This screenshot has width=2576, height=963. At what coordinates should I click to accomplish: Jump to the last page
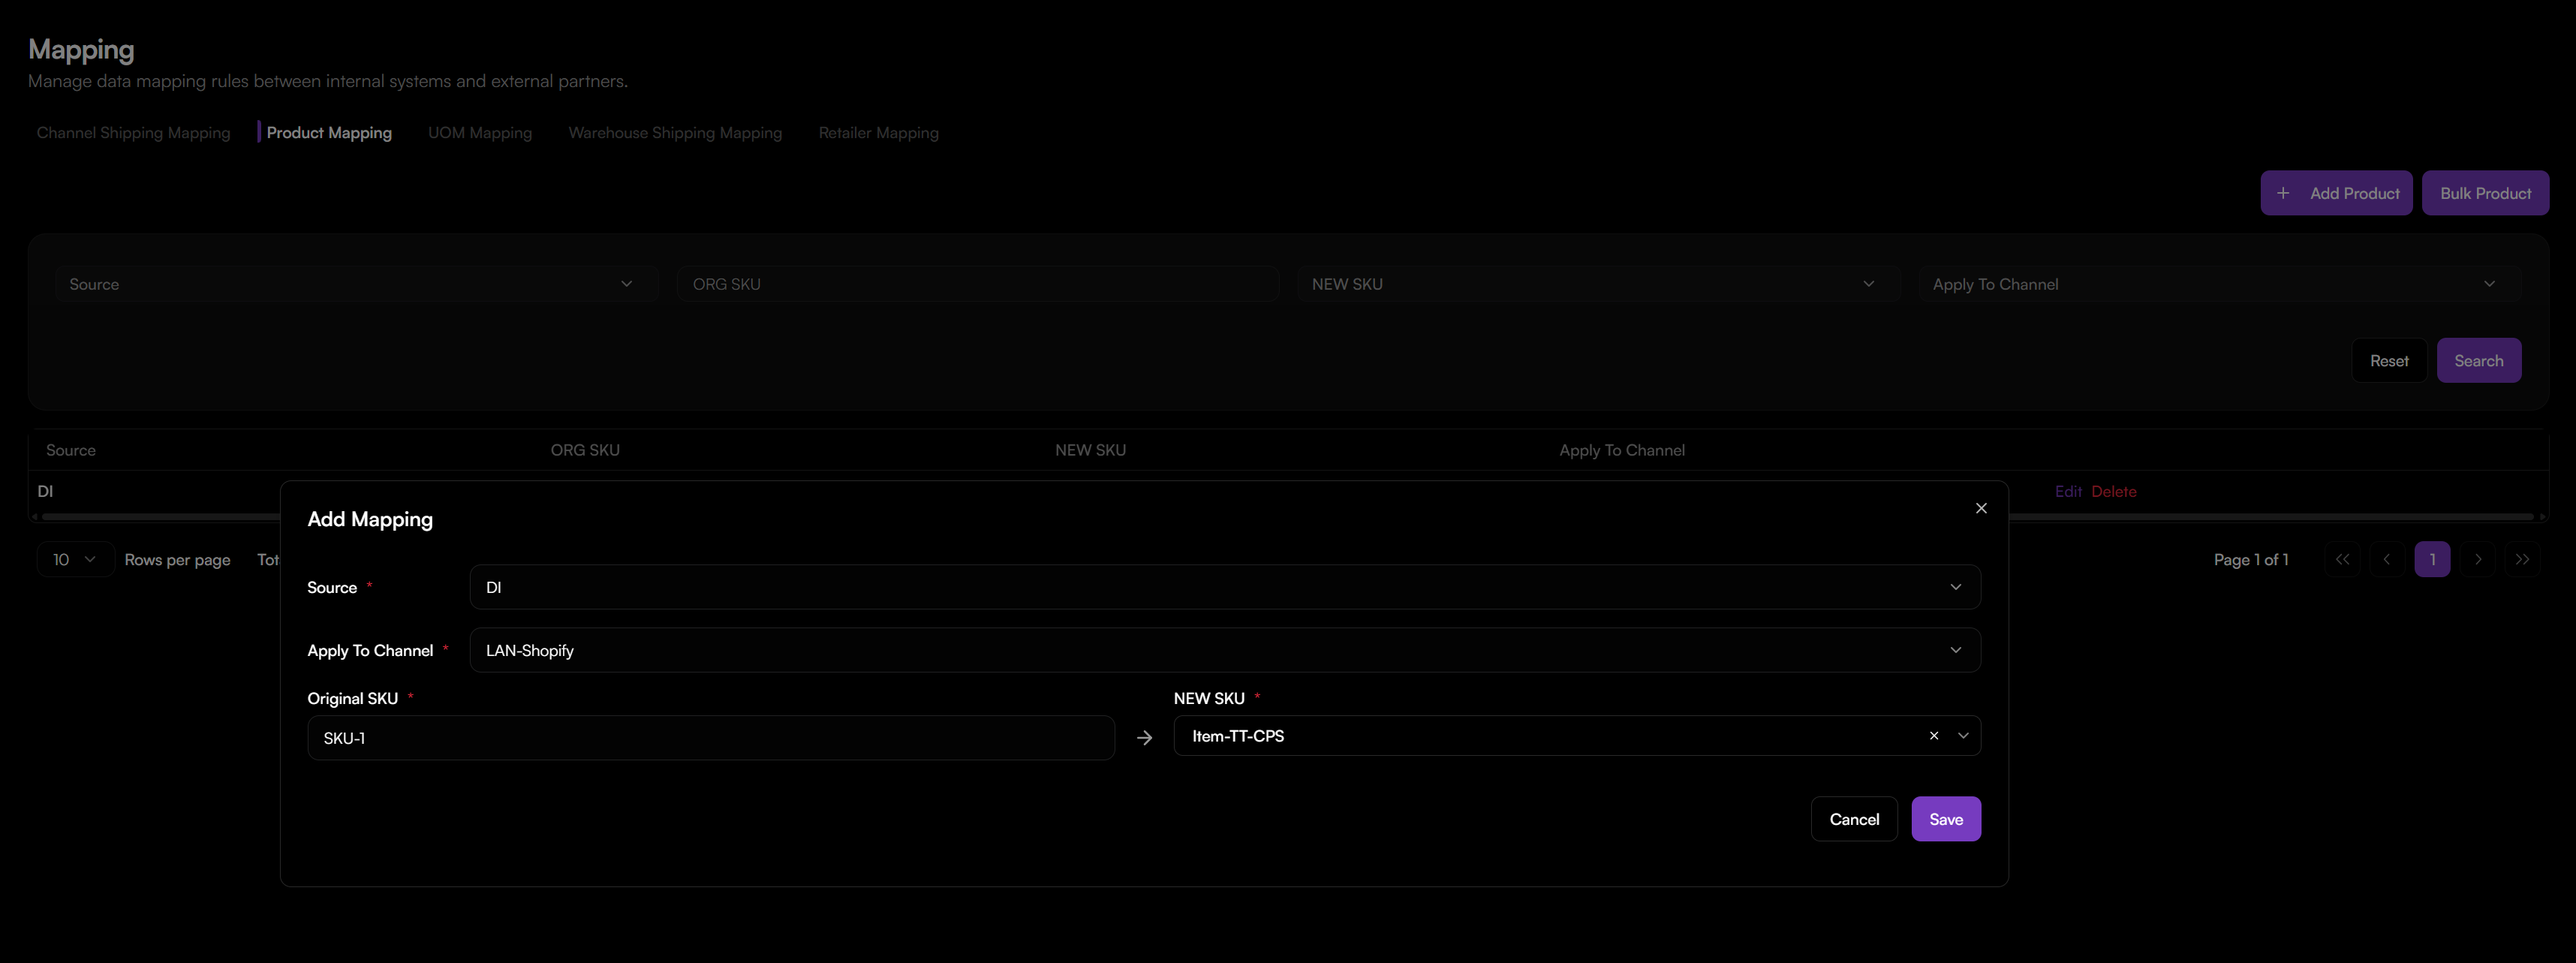coord(2521,560)
